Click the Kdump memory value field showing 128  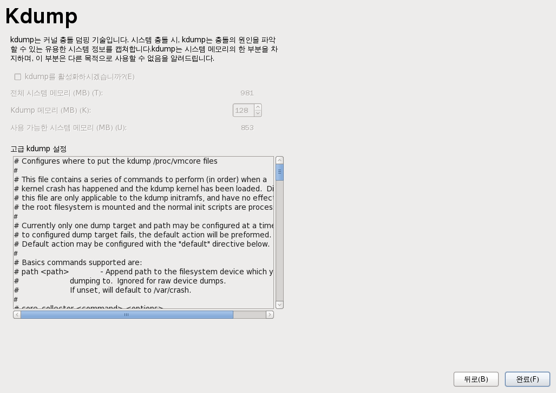click(243, 111)
